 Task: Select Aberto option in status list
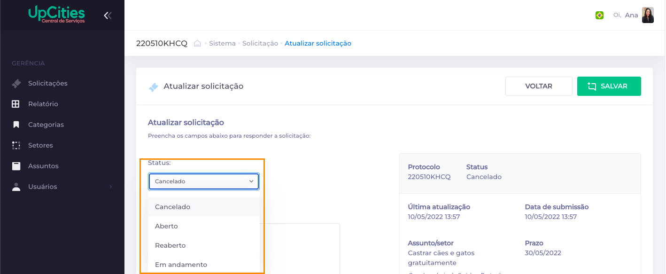tap(204, 226)
